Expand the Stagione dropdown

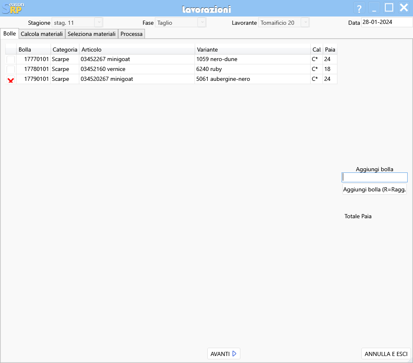[x=99, y=23]
